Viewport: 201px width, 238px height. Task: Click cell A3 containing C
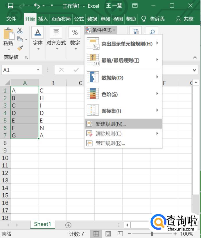tap(25, 105)
